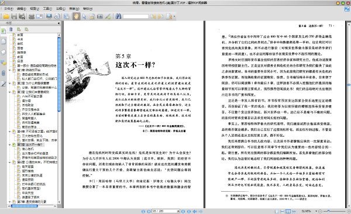
Task: Print the document with the printer icon
Action: point(32,16)
